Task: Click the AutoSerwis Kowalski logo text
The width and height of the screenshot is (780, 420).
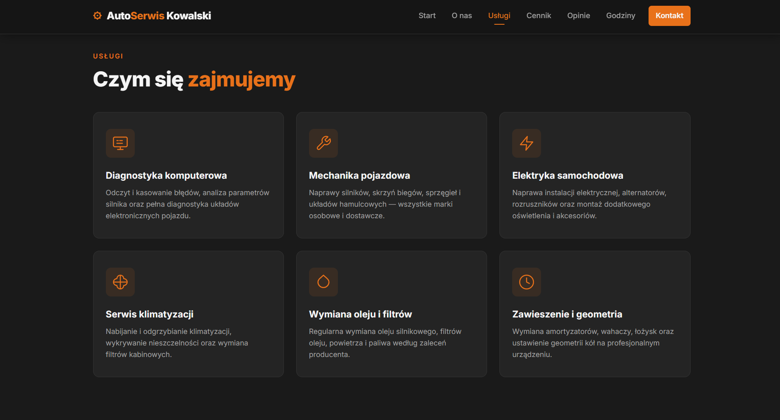Action: [158, 16]
